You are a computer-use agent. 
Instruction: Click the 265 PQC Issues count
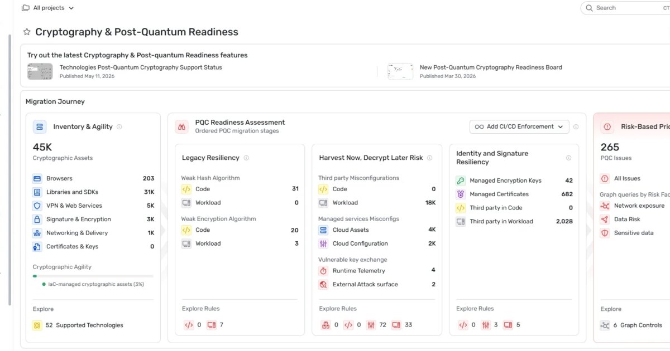(610, 147)
